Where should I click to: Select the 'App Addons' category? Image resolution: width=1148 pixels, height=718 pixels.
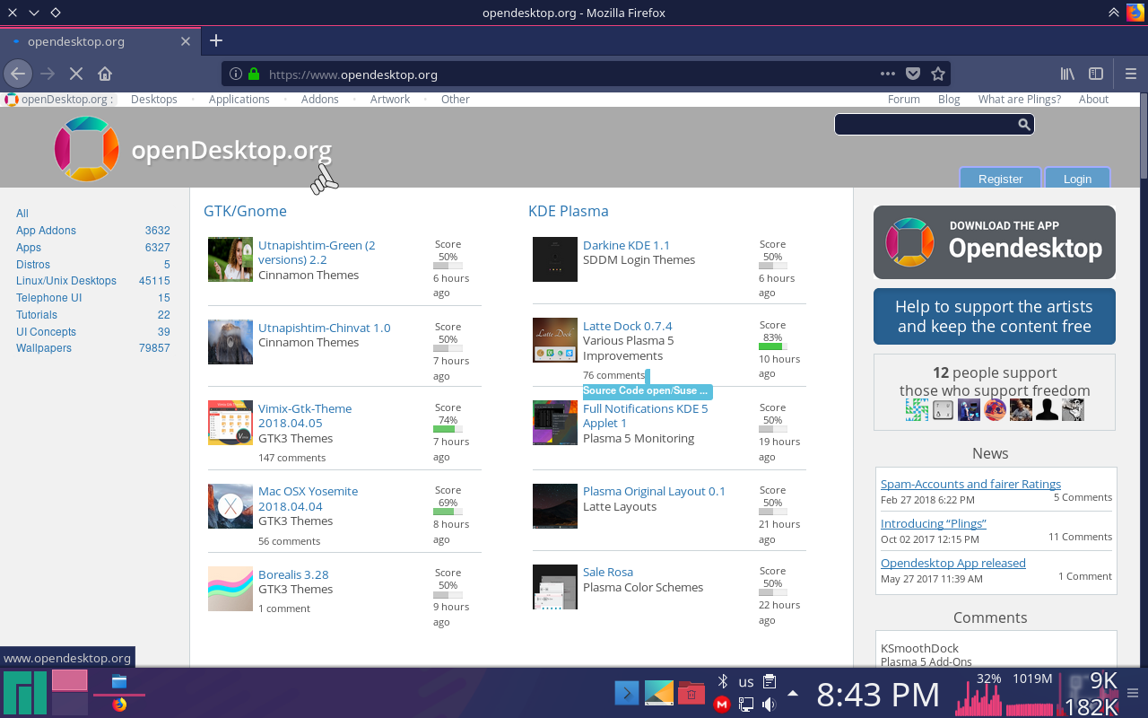[x=46, y=231]
